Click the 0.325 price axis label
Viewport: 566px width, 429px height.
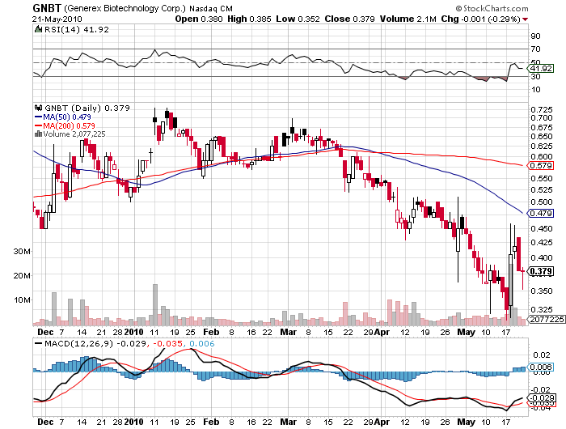(x=542, y=309)
